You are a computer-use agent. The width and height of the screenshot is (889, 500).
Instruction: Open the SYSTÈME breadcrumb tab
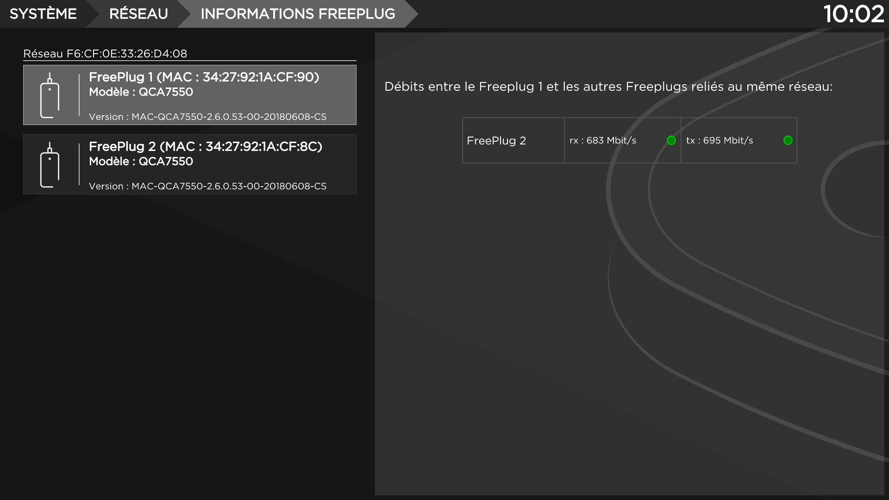point(43,14)
